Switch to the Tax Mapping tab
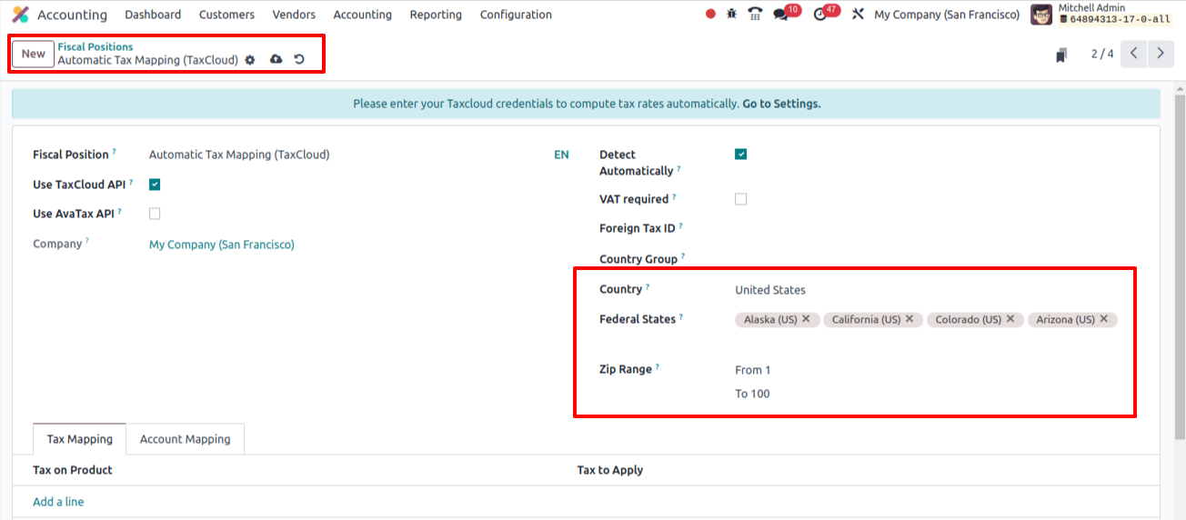This screenshot has width=1186, height=520. tap(80, 439)
